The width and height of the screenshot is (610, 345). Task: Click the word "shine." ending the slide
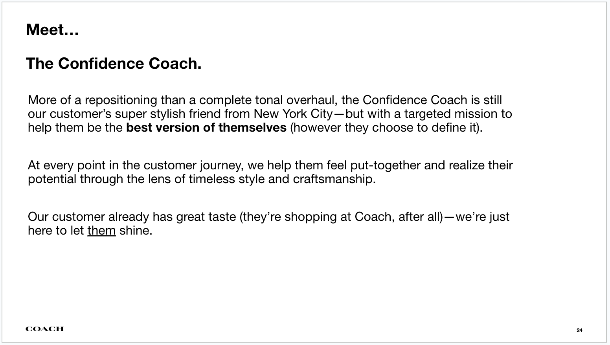point(136,231)
